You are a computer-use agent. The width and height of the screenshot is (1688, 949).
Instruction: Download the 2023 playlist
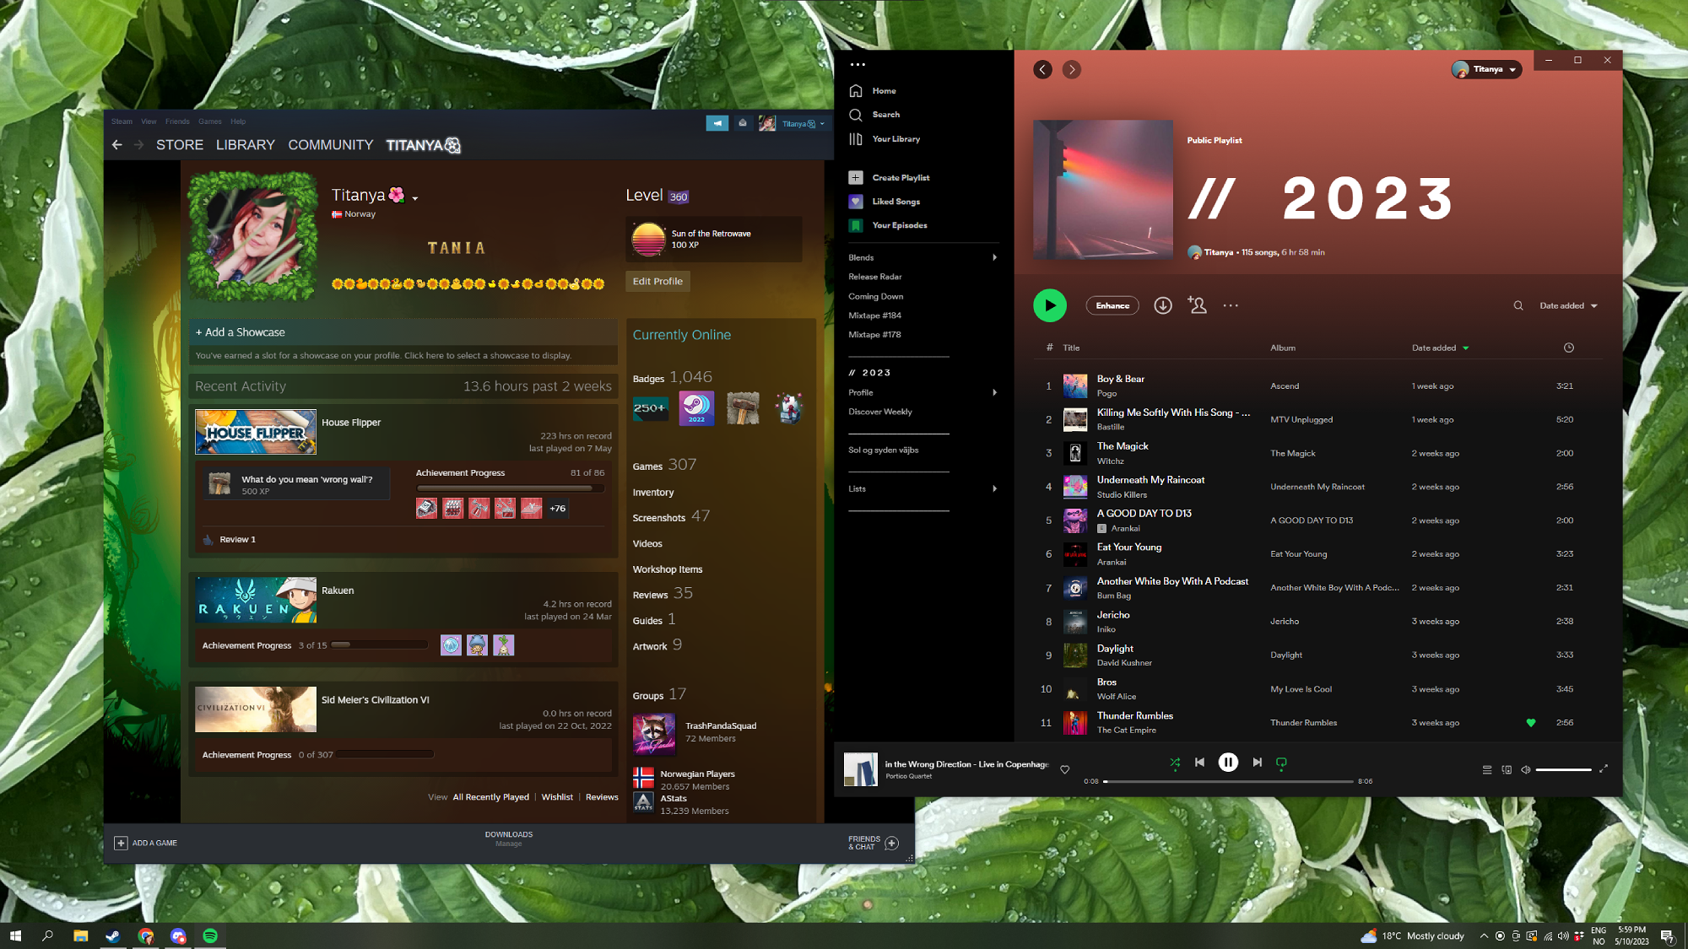[x=1163, y=305]
